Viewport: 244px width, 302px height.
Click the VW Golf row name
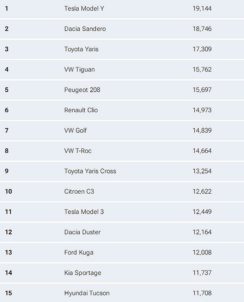(75, 130)
